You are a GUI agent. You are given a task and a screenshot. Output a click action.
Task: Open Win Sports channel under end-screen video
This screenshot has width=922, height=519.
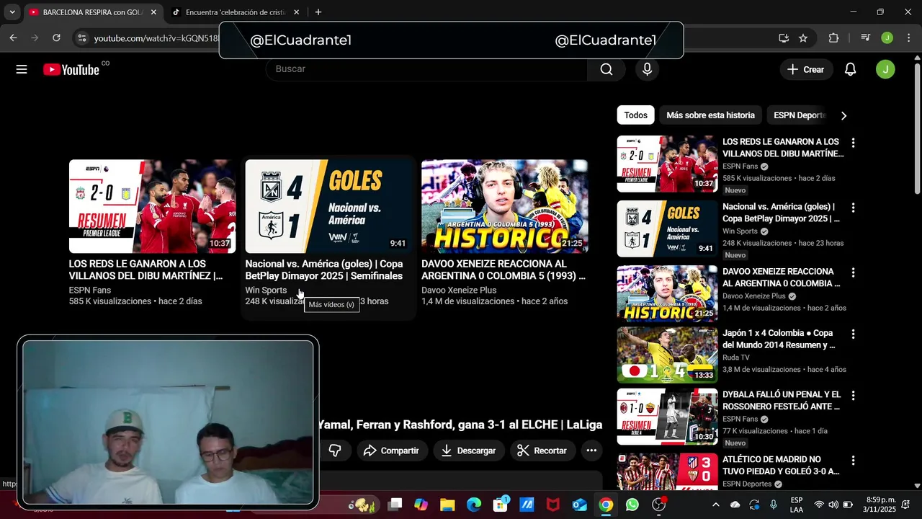tap(266, 290)
